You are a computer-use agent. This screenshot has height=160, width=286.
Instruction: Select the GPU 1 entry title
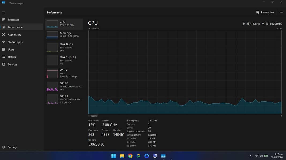(64, 96)
